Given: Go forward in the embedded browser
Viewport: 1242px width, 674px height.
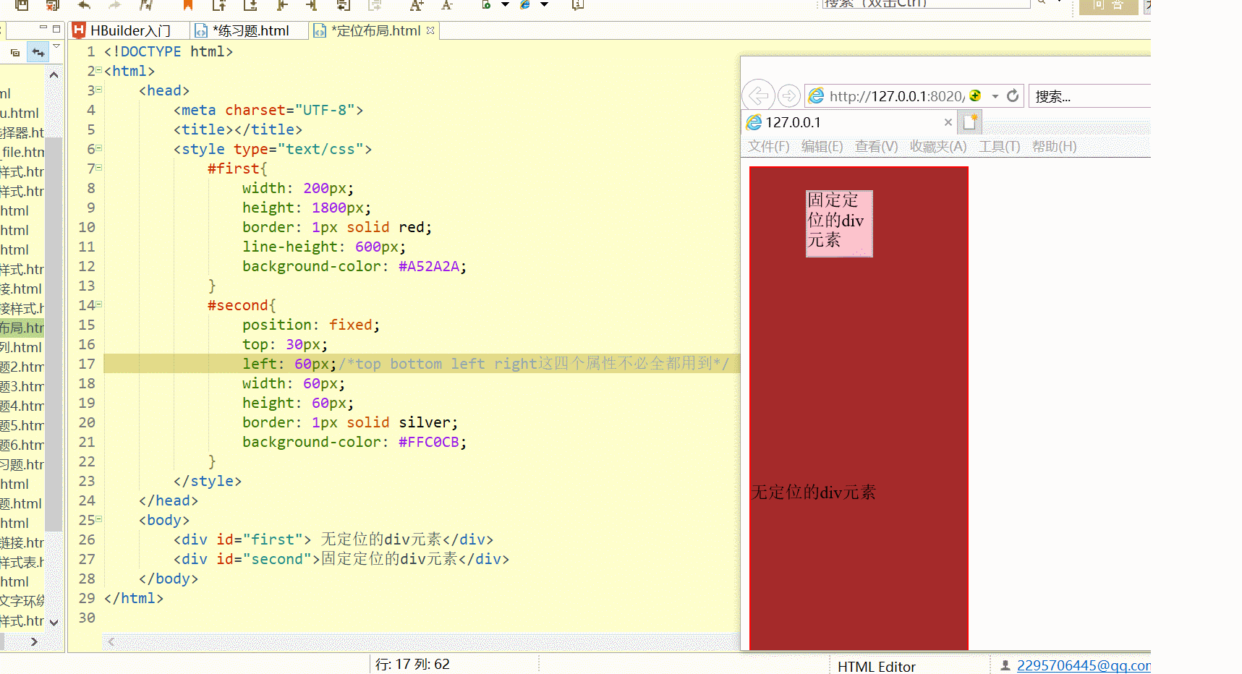Looking at the screenshot, I should pos(788,95).
